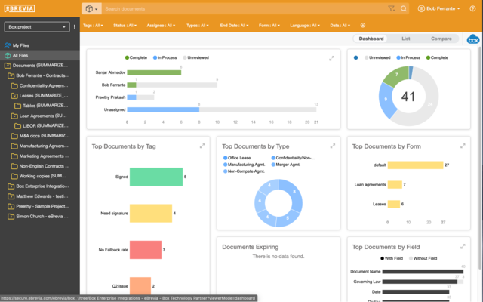Expand the Types : All filter

(x=198, y=25)
